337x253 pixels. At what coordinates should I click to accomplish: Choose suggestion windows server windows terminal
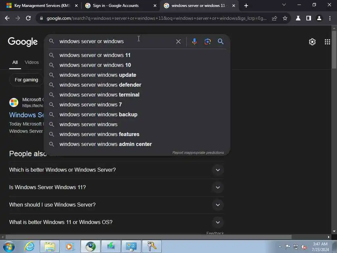(x=137, y=95)
